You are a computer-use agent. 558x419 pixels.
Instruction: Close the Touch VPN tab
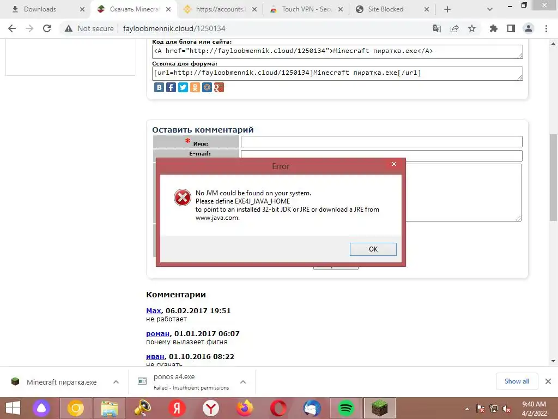pos(341,9)
